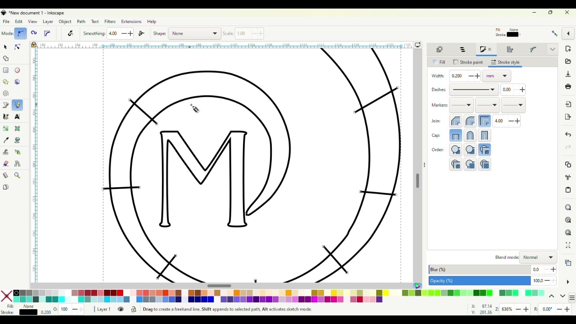Select the round join option
Viewport: 576px width, 324px height.
pyautogui.click(x=471, y=121)
